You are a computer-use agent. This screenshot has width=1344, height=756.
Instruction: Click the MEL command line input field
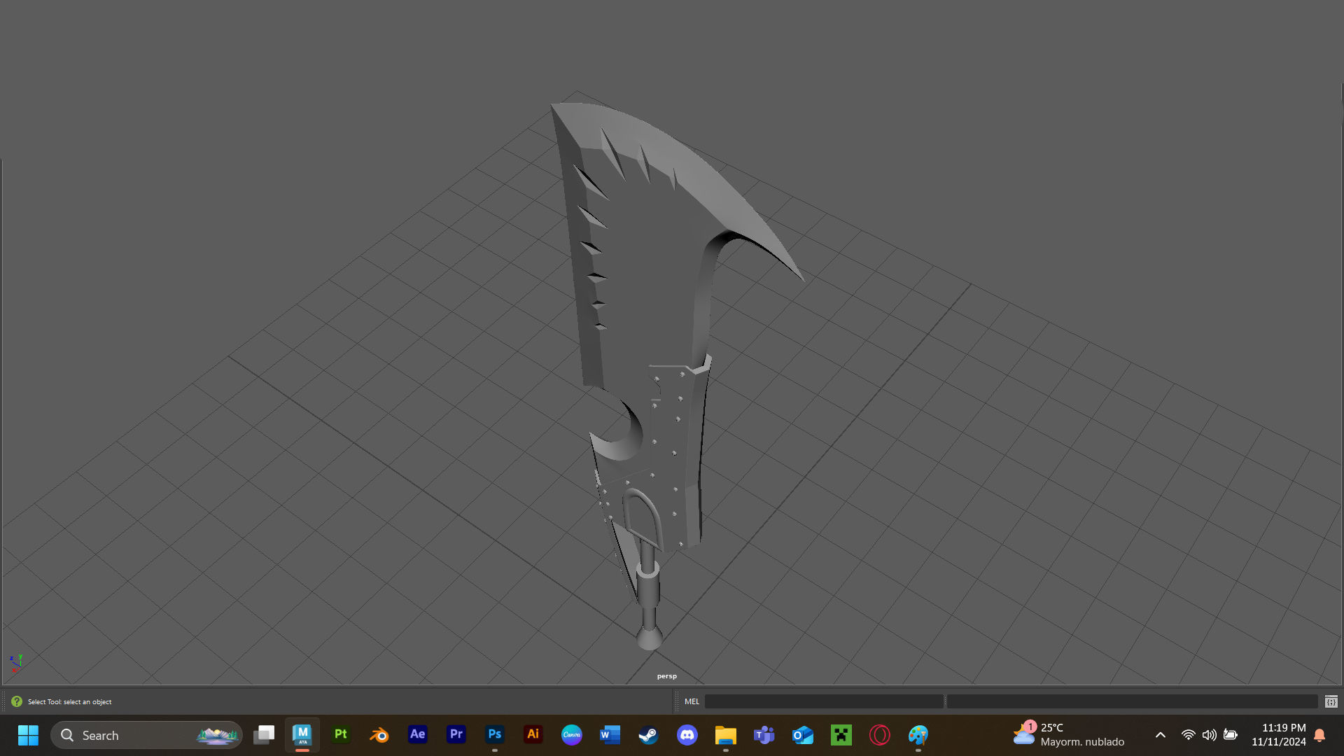(x=824, y=701)
